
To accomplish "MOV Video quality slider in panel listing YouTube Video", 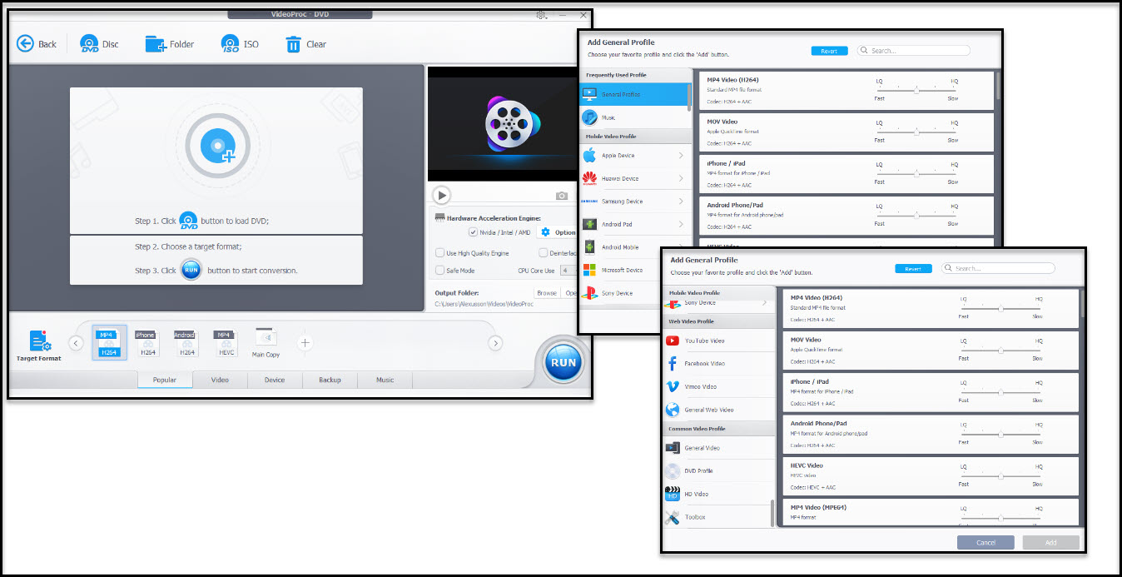I will pyautogui.click(x=1000, y=350).
